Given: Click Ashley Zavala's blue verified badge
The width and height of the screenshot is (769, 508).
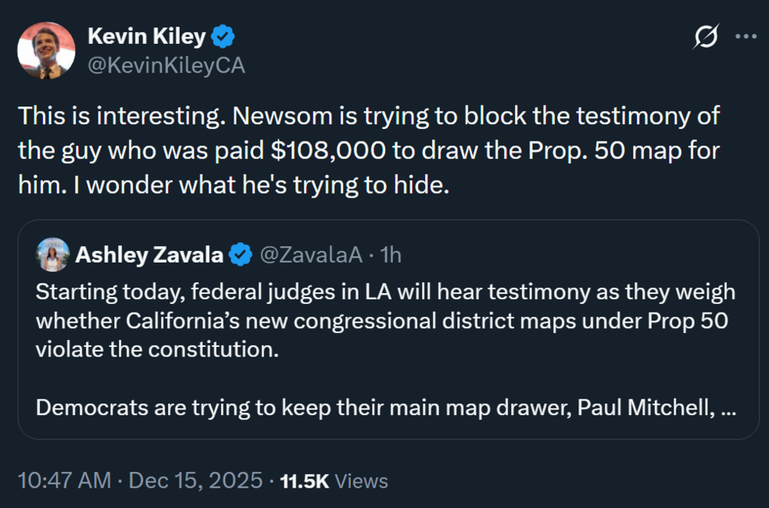Looking at the screenshot, I should pos(241,254).
